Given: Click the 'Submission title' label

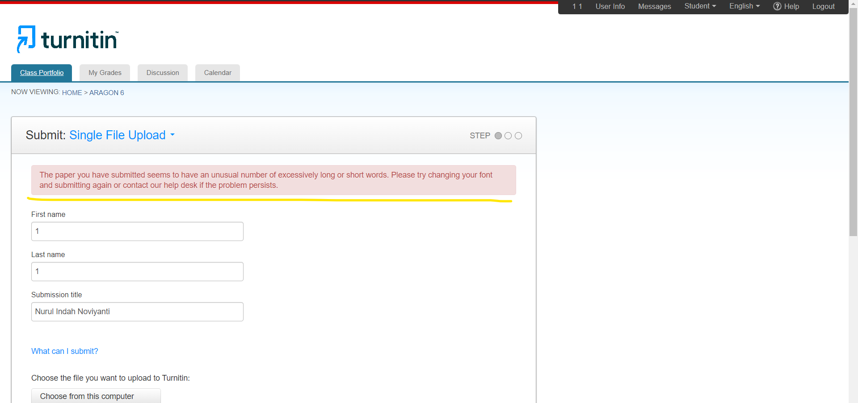Looking at the screenshot, I should pyautogui.click(x=57, y=295).
